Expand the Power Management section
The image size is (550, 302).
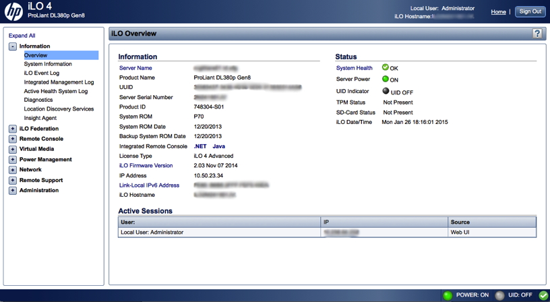[13, 160]
